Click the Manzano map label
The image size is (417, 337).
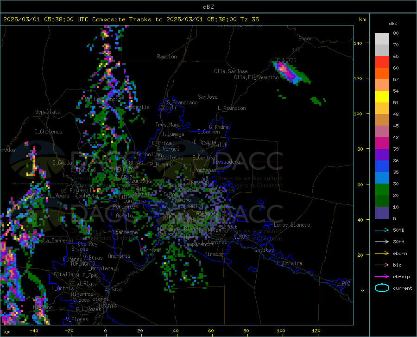coord(43,307)
